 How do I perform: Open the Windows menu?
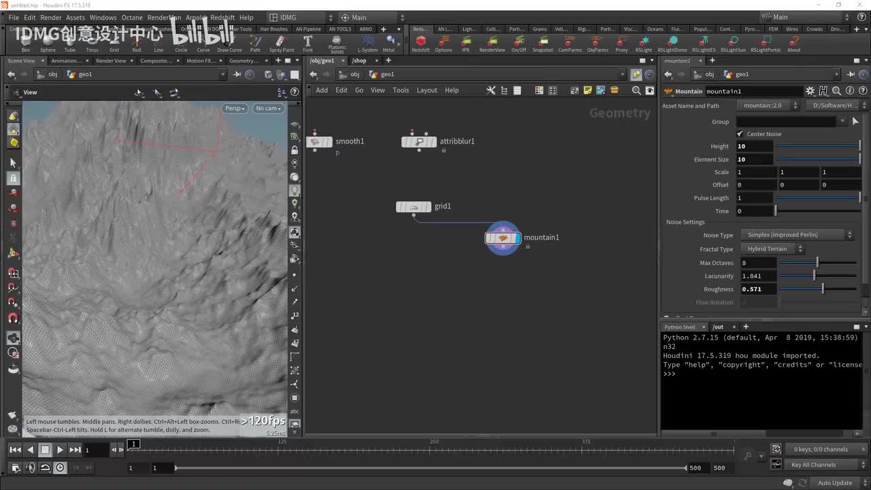click(103, 18)
